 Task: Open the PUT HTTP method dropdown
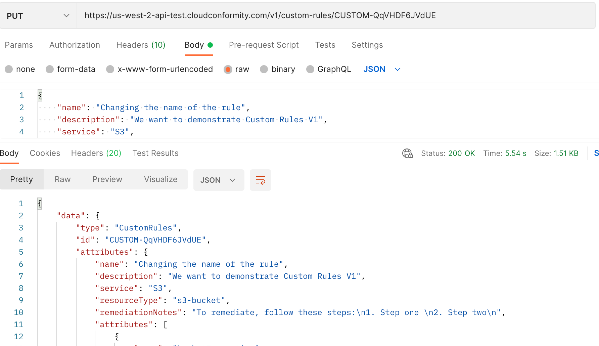pyautogui.click(x=38, y=16)
